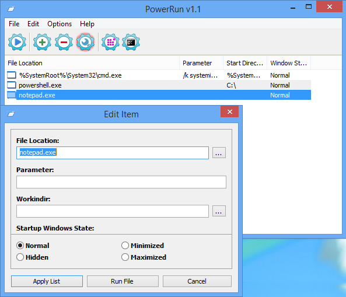Click the Apply List button
The image size is (346, 297).
click(x=47, y=281)
